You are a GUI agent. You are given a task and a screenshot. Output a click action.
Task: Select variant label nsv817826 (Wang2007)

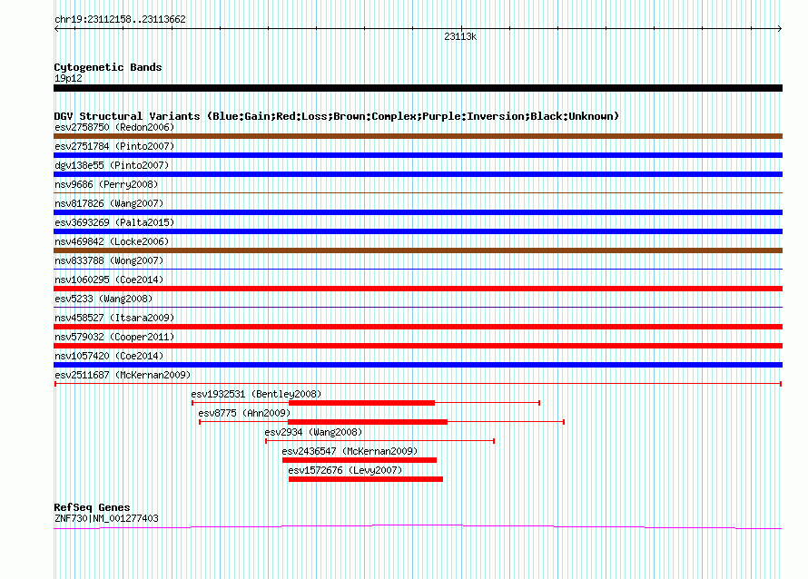[x=109, y=203]
